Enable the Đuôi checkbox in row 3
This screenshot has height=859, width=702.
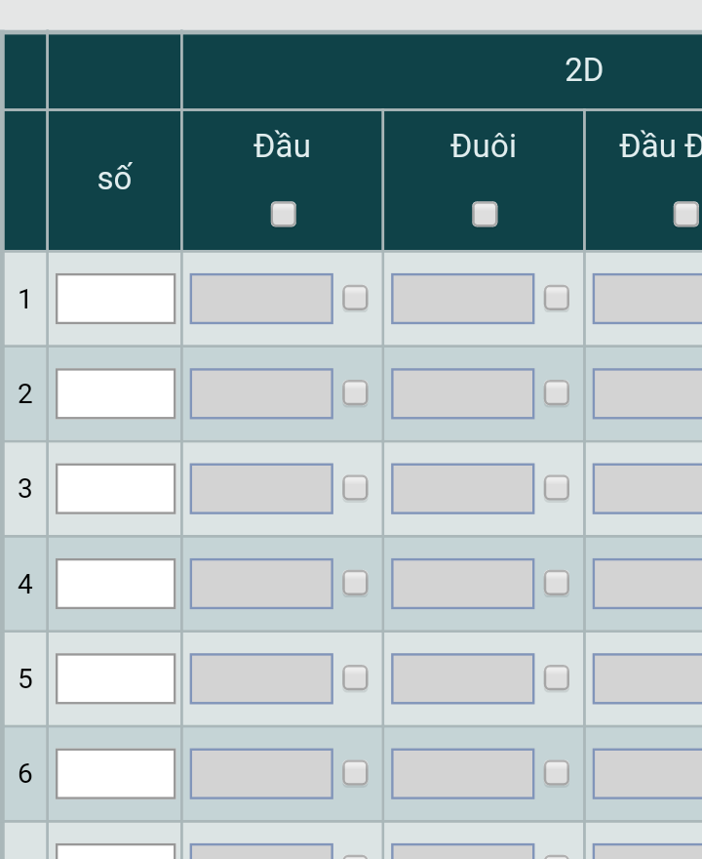[557, 487]
